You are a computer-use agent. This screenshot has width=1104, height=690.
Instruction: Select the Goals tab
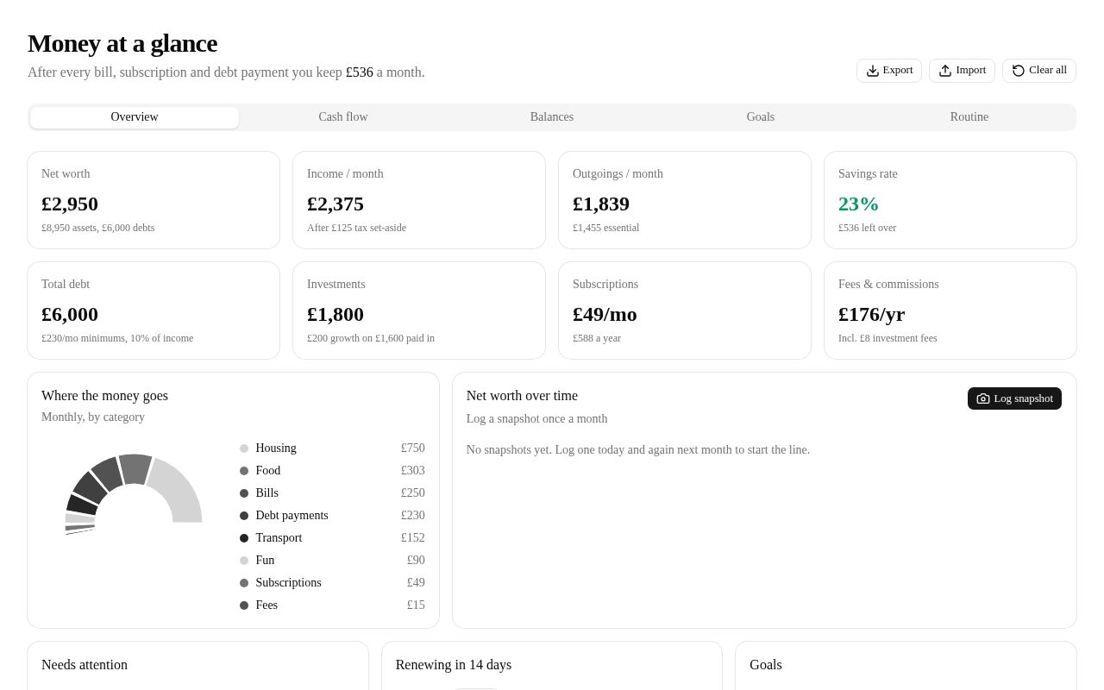pyautogui.click(x=761, y=117)
